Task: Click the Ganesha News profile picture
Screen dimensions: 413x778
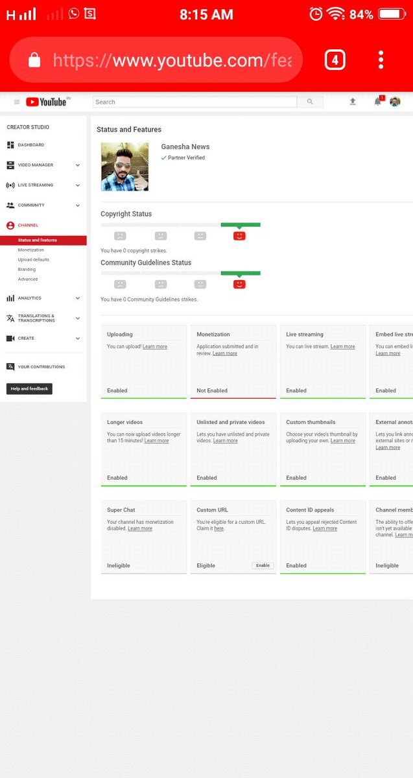Action: (124, 167)
